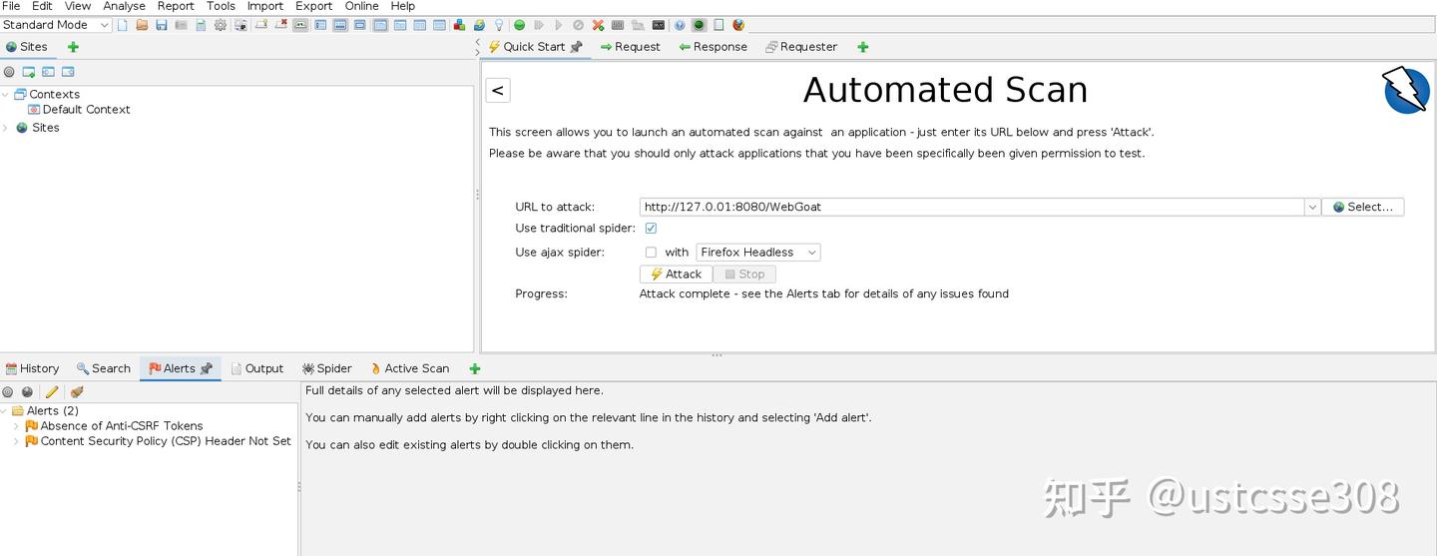Open the Standard Mode dropdown
This screenshot has height=556, width=1437.
56,25
